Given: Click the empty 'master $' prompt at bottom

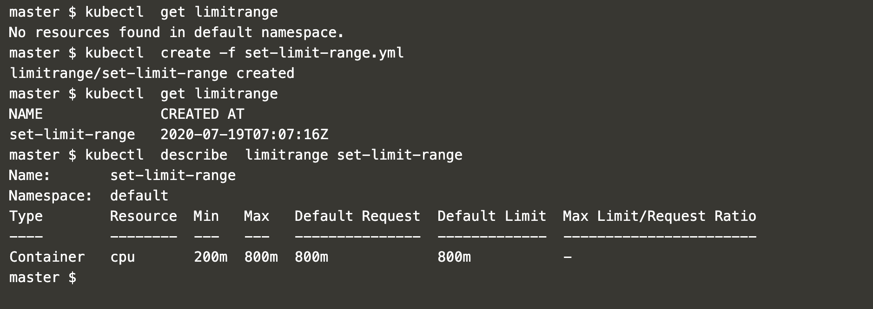Looking at the screenshot, I should pyautogui.click(x=43, y=277).
